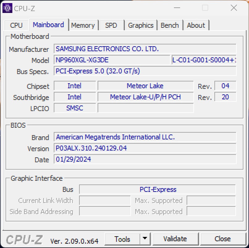
Task: Close the CPU-Z window via X
Action: tap(234, 8)
